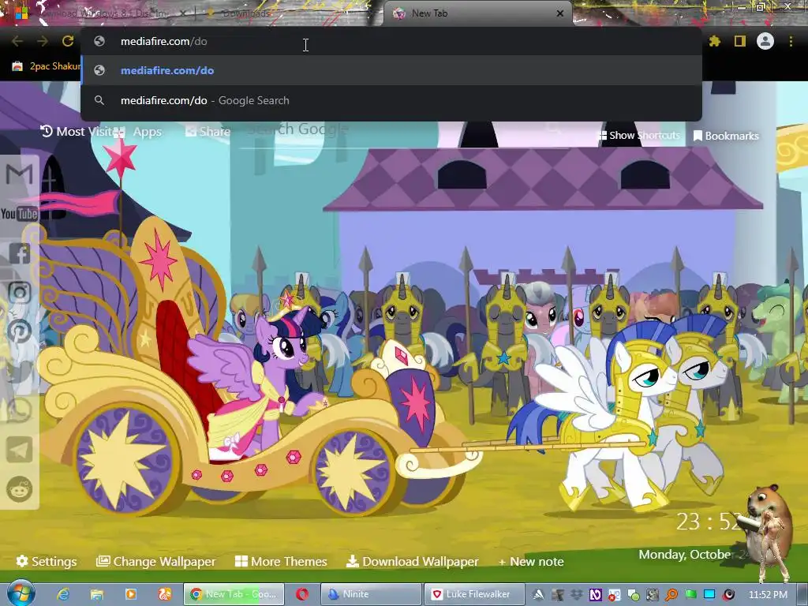Screen dimensions: 808x606
Task: Click the taskbar clock showing 11:52 PM
Action: click(768, 594)
